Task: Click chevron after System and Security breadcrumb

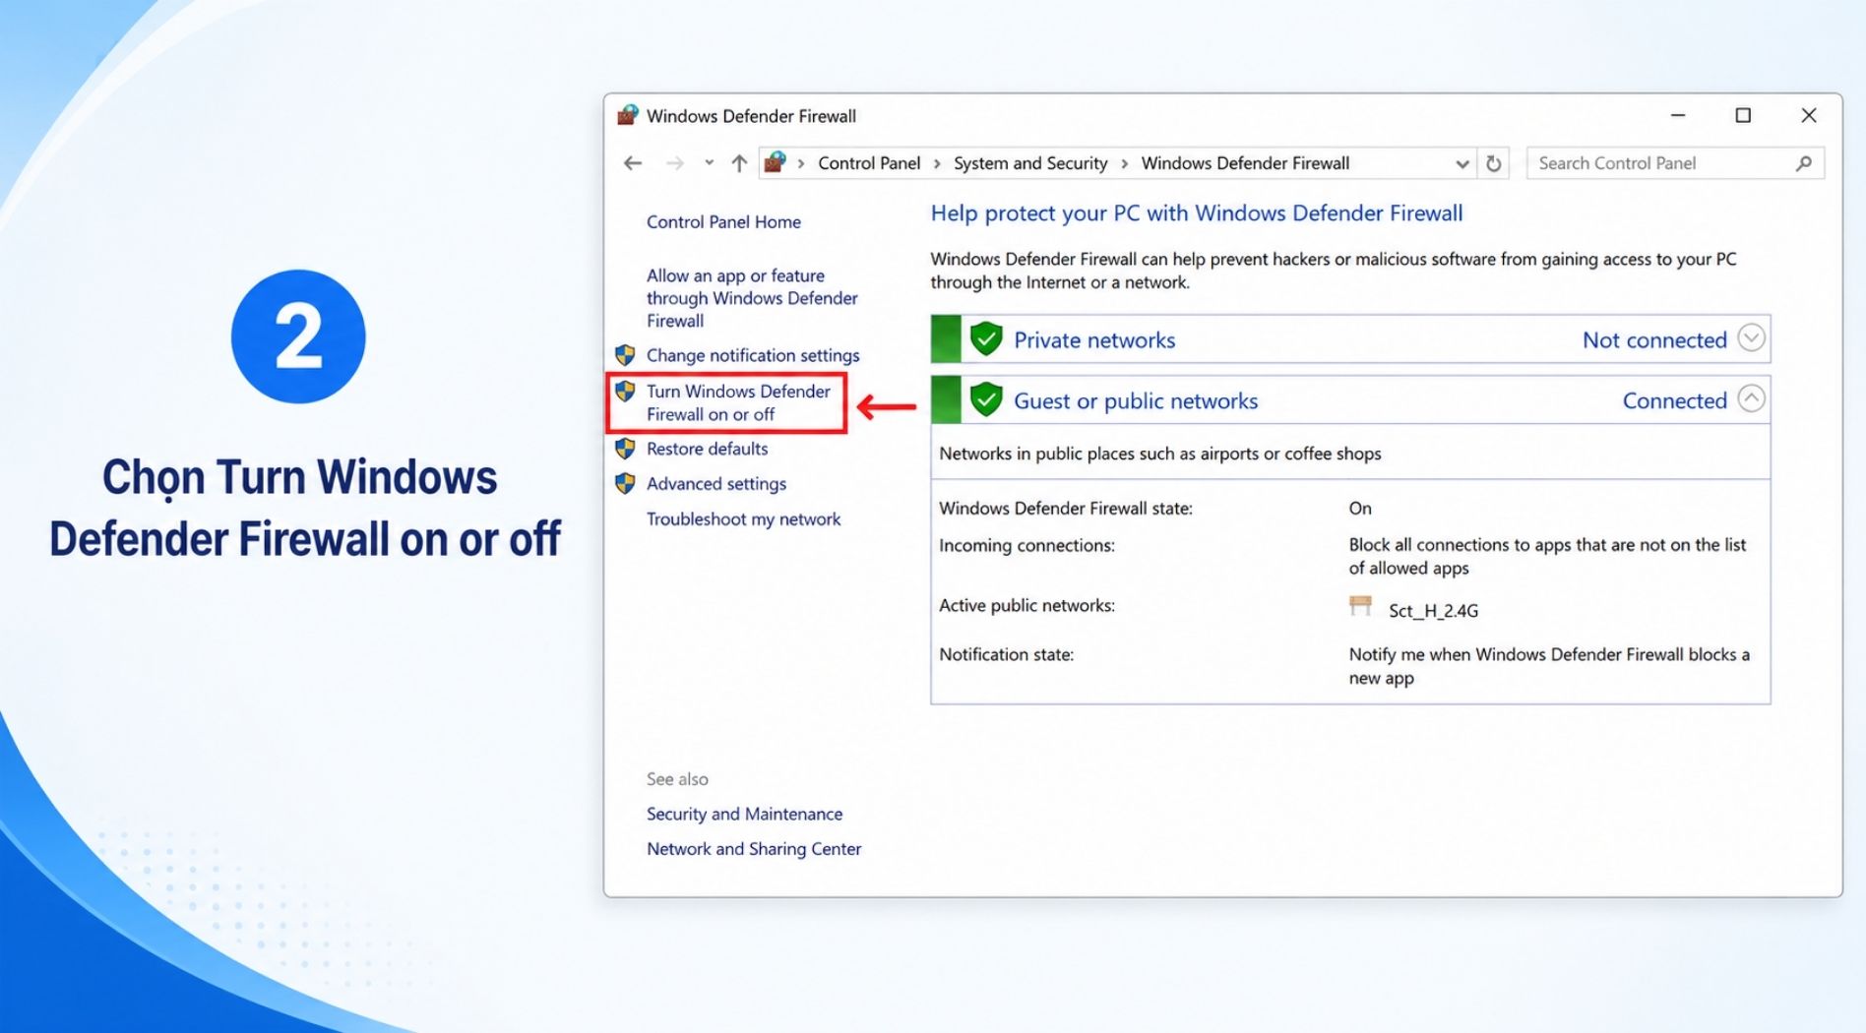Action: [x=1124, y=164]
